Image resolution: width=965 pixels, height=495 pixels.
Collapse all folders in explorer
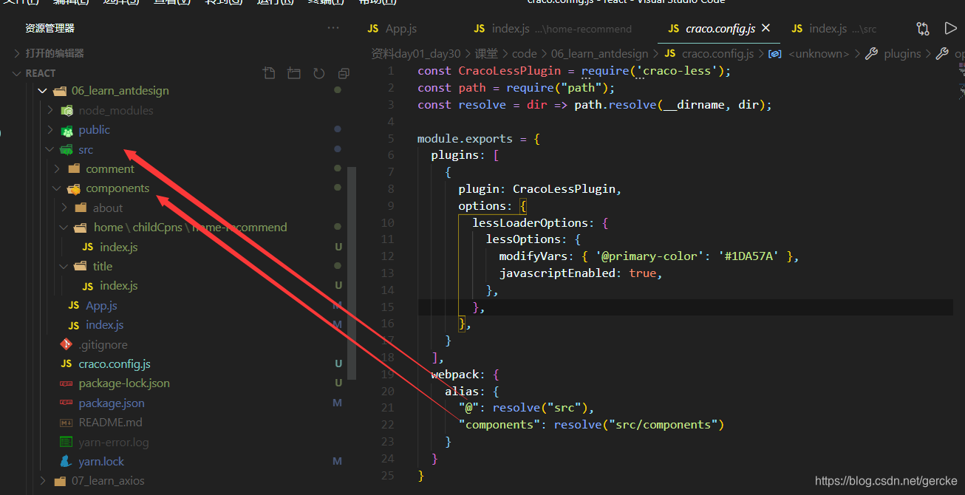tap(344, 73)
